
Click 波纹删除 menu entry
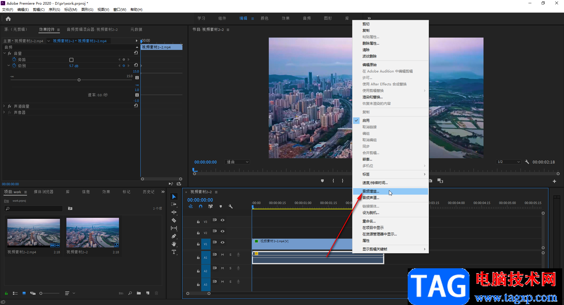point(390,56)
